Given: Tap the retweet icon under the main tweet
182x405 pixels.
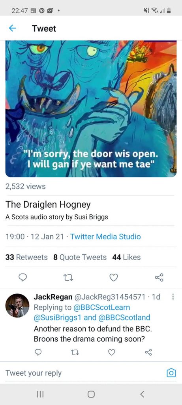Looking at the screenshot, I should coord(68,277).
